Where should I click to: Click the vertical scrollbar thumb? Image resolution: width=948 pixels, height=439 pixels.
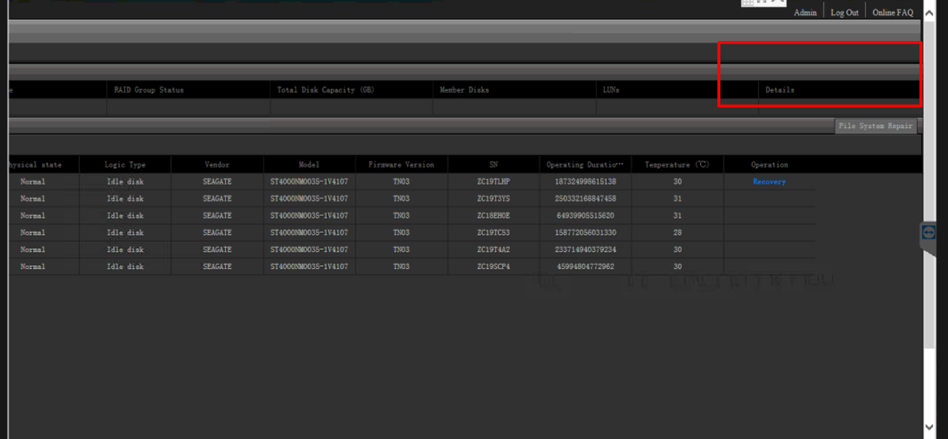click(x=929, y=184)
